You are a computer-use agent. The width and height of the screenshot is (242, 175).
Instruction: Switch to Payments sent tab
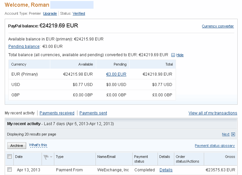click(93, 113)
